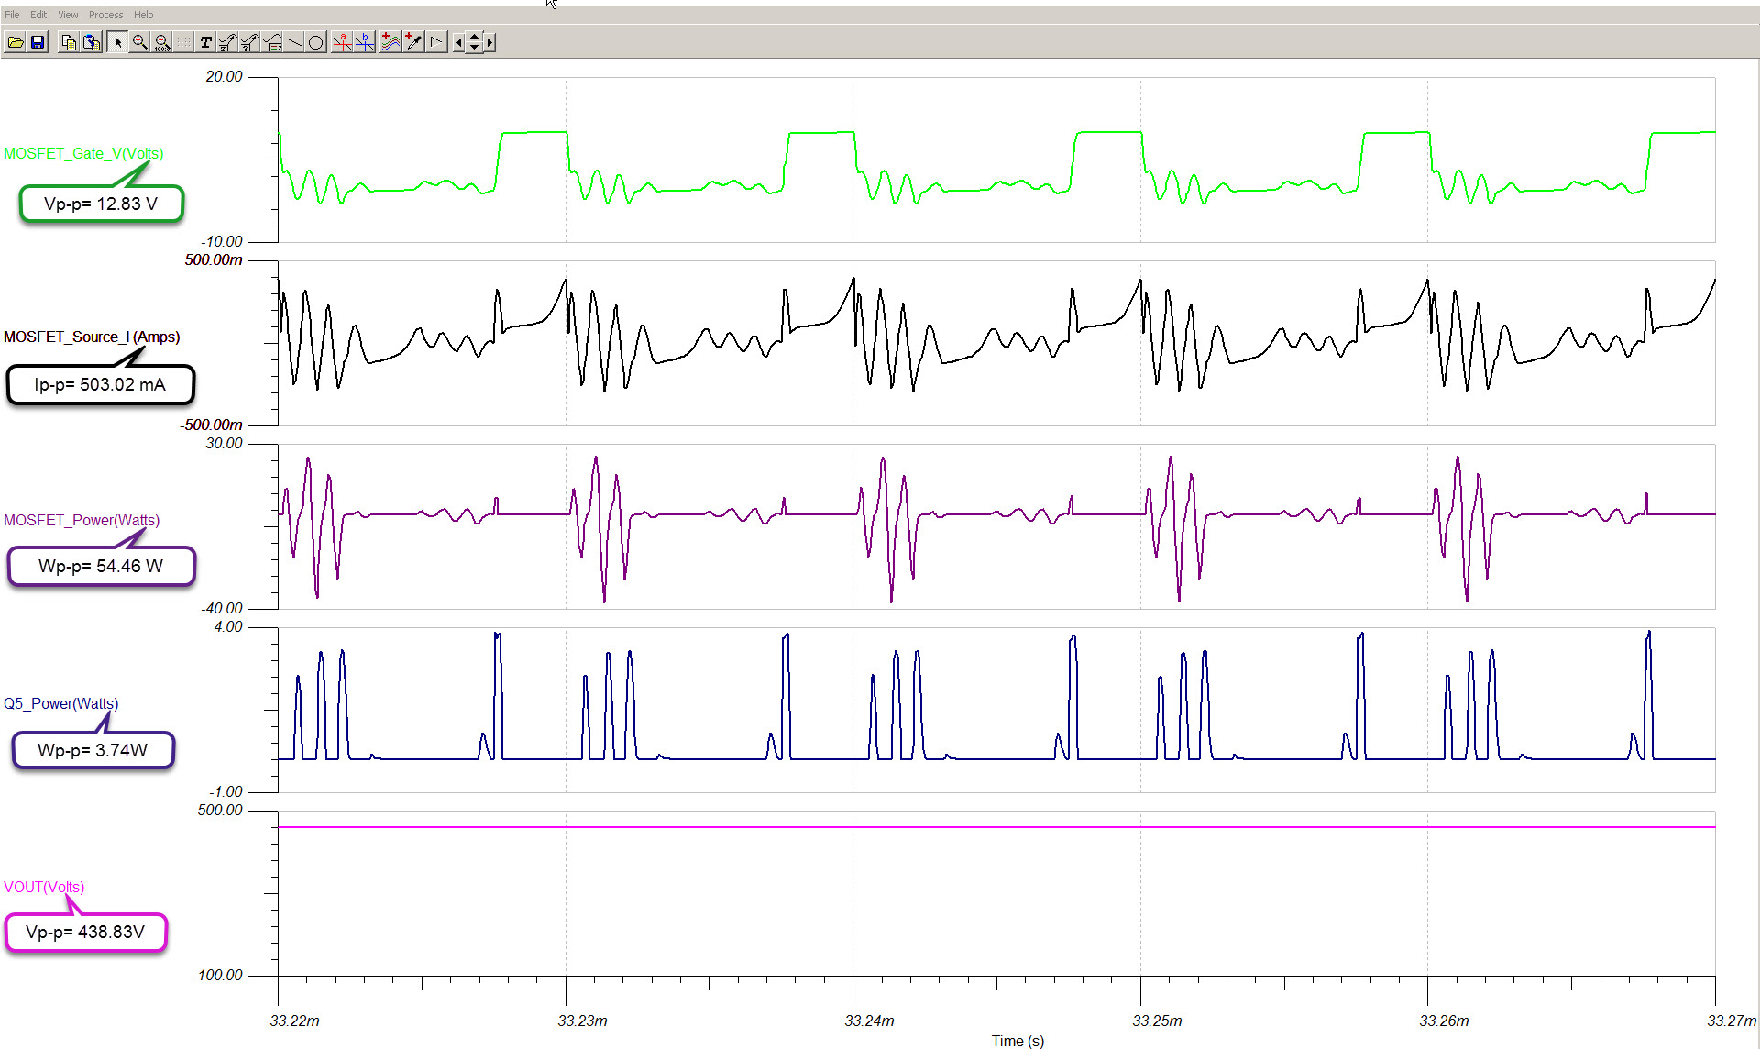Select the probe tool with red plus
Viewport: 1760px width, 1049px height.
(413, 42)
